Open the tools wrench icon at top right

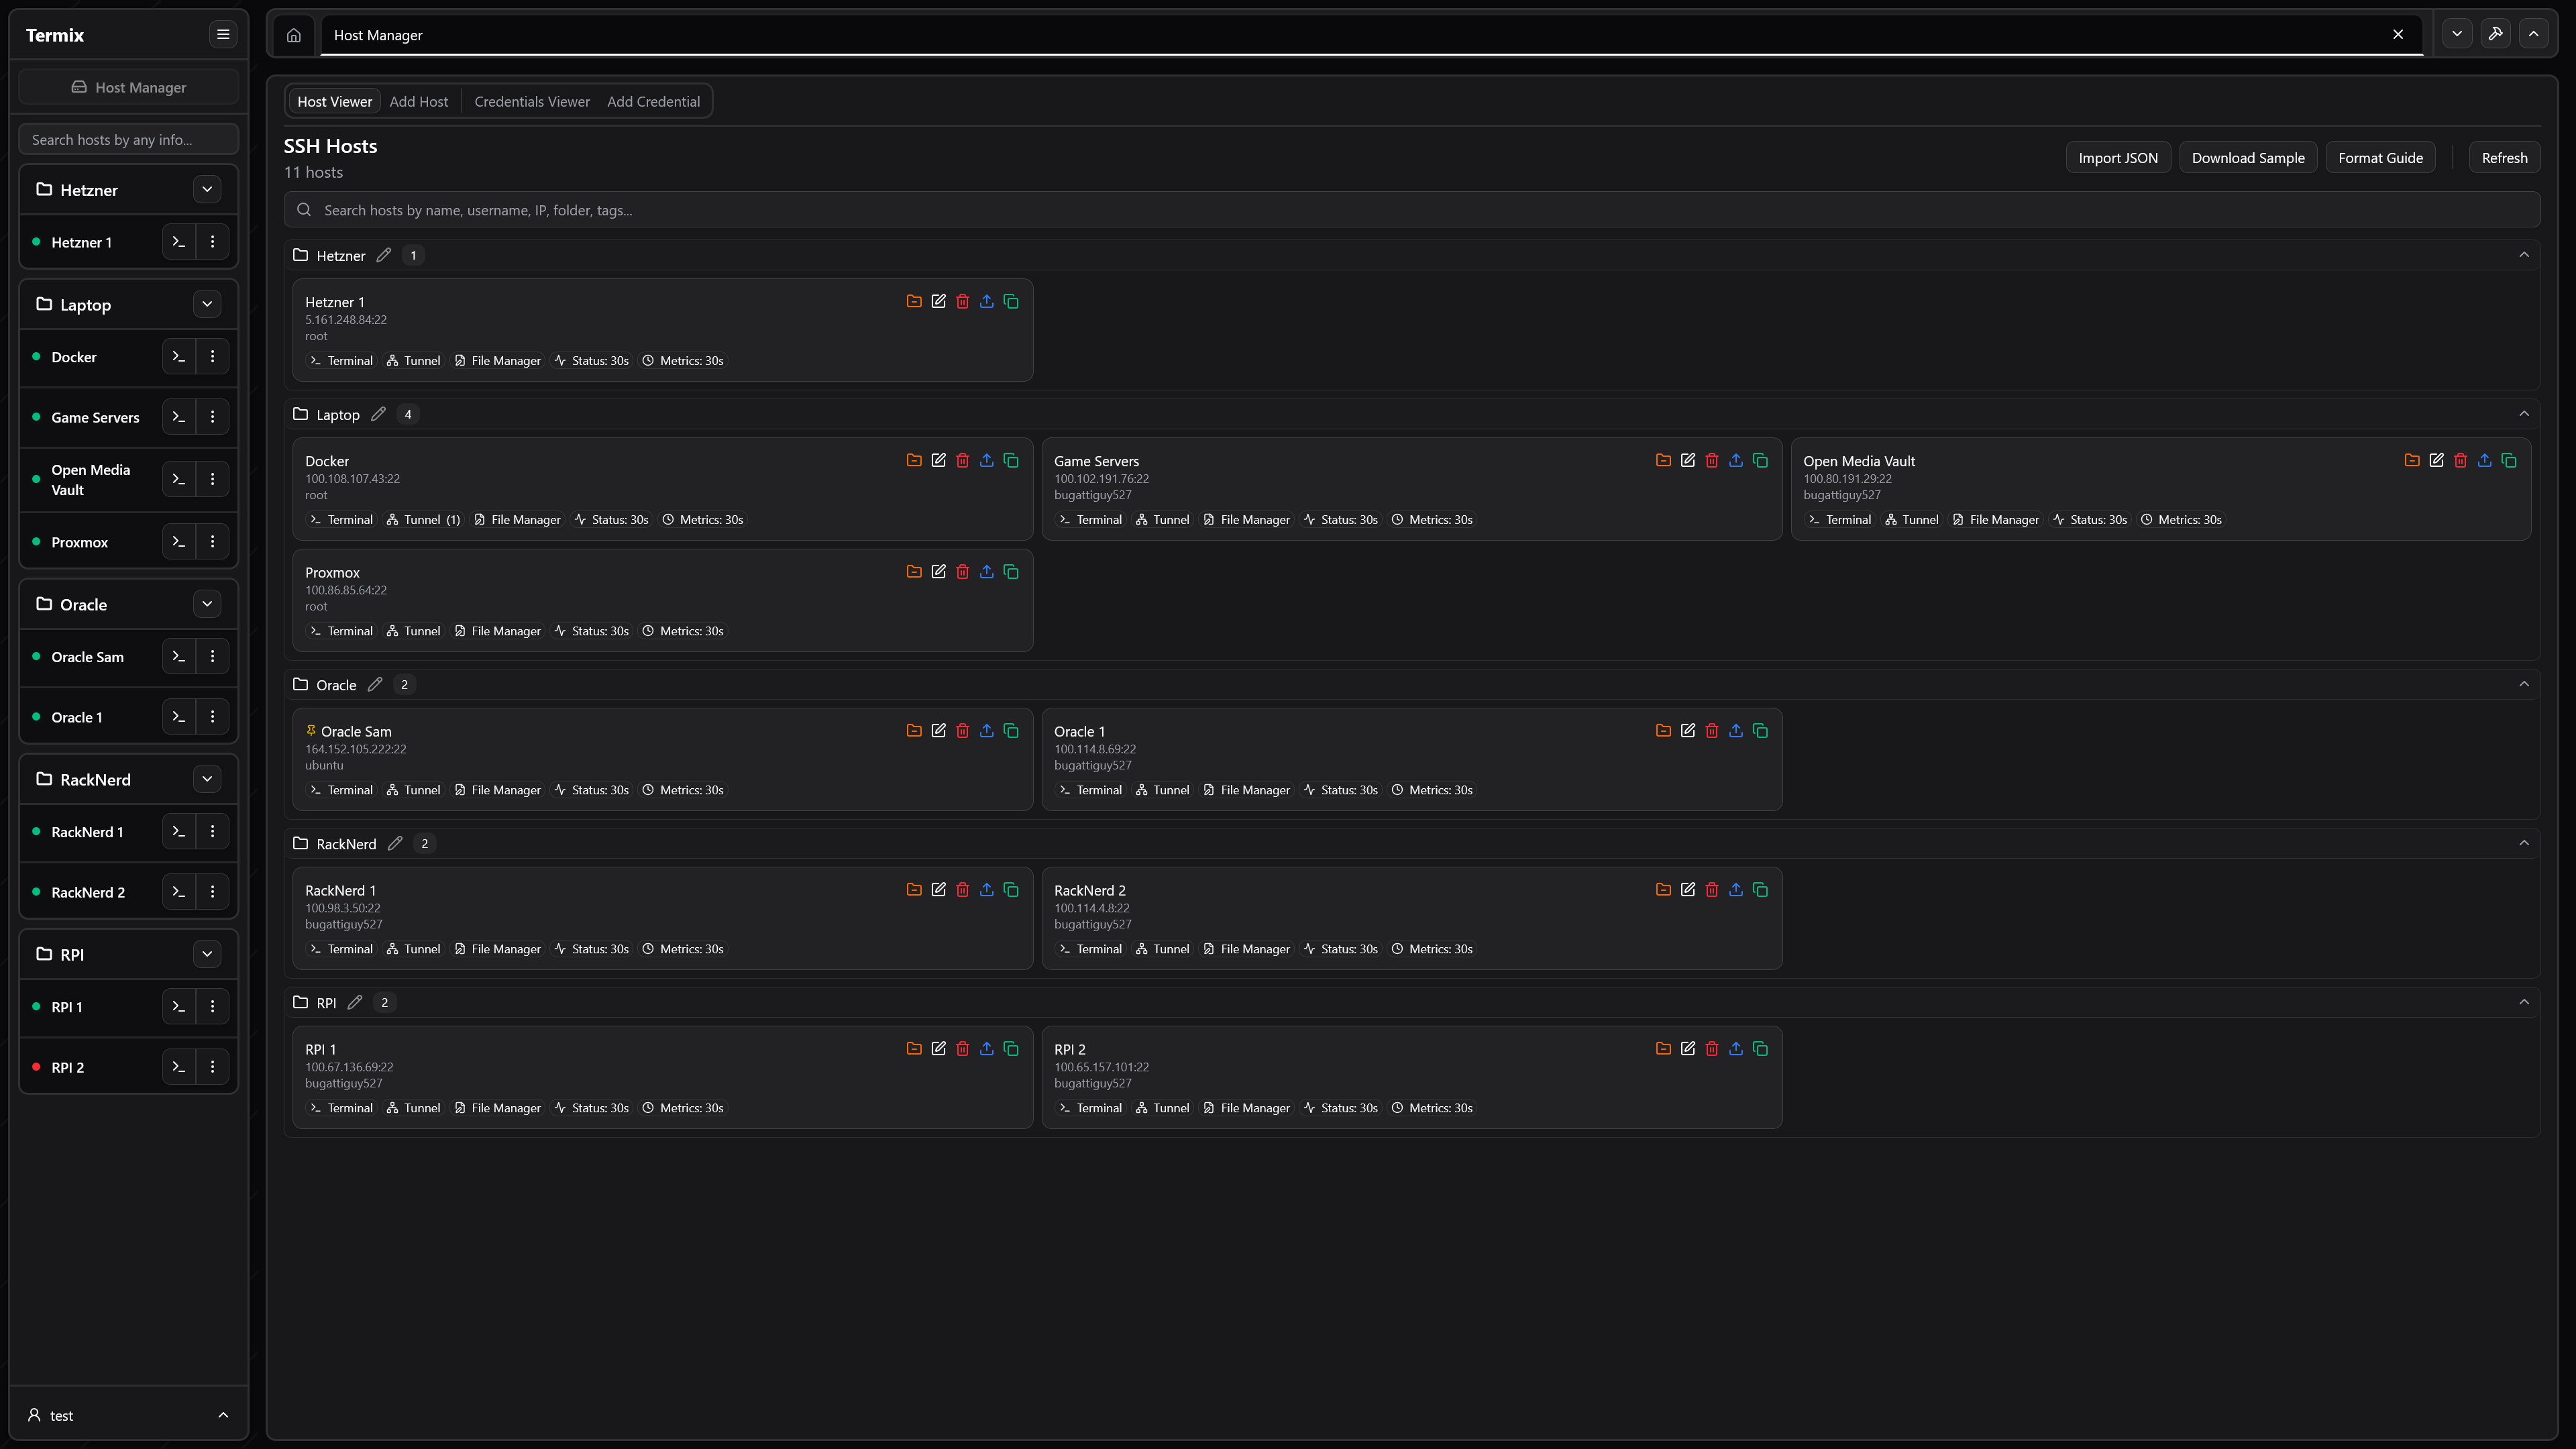coord(2495,34)
